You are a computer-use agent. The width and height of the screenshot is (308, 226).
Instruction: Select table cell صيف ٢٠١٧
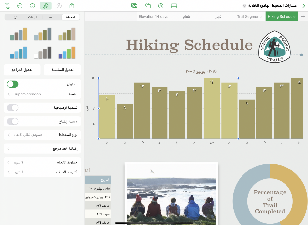98,214
